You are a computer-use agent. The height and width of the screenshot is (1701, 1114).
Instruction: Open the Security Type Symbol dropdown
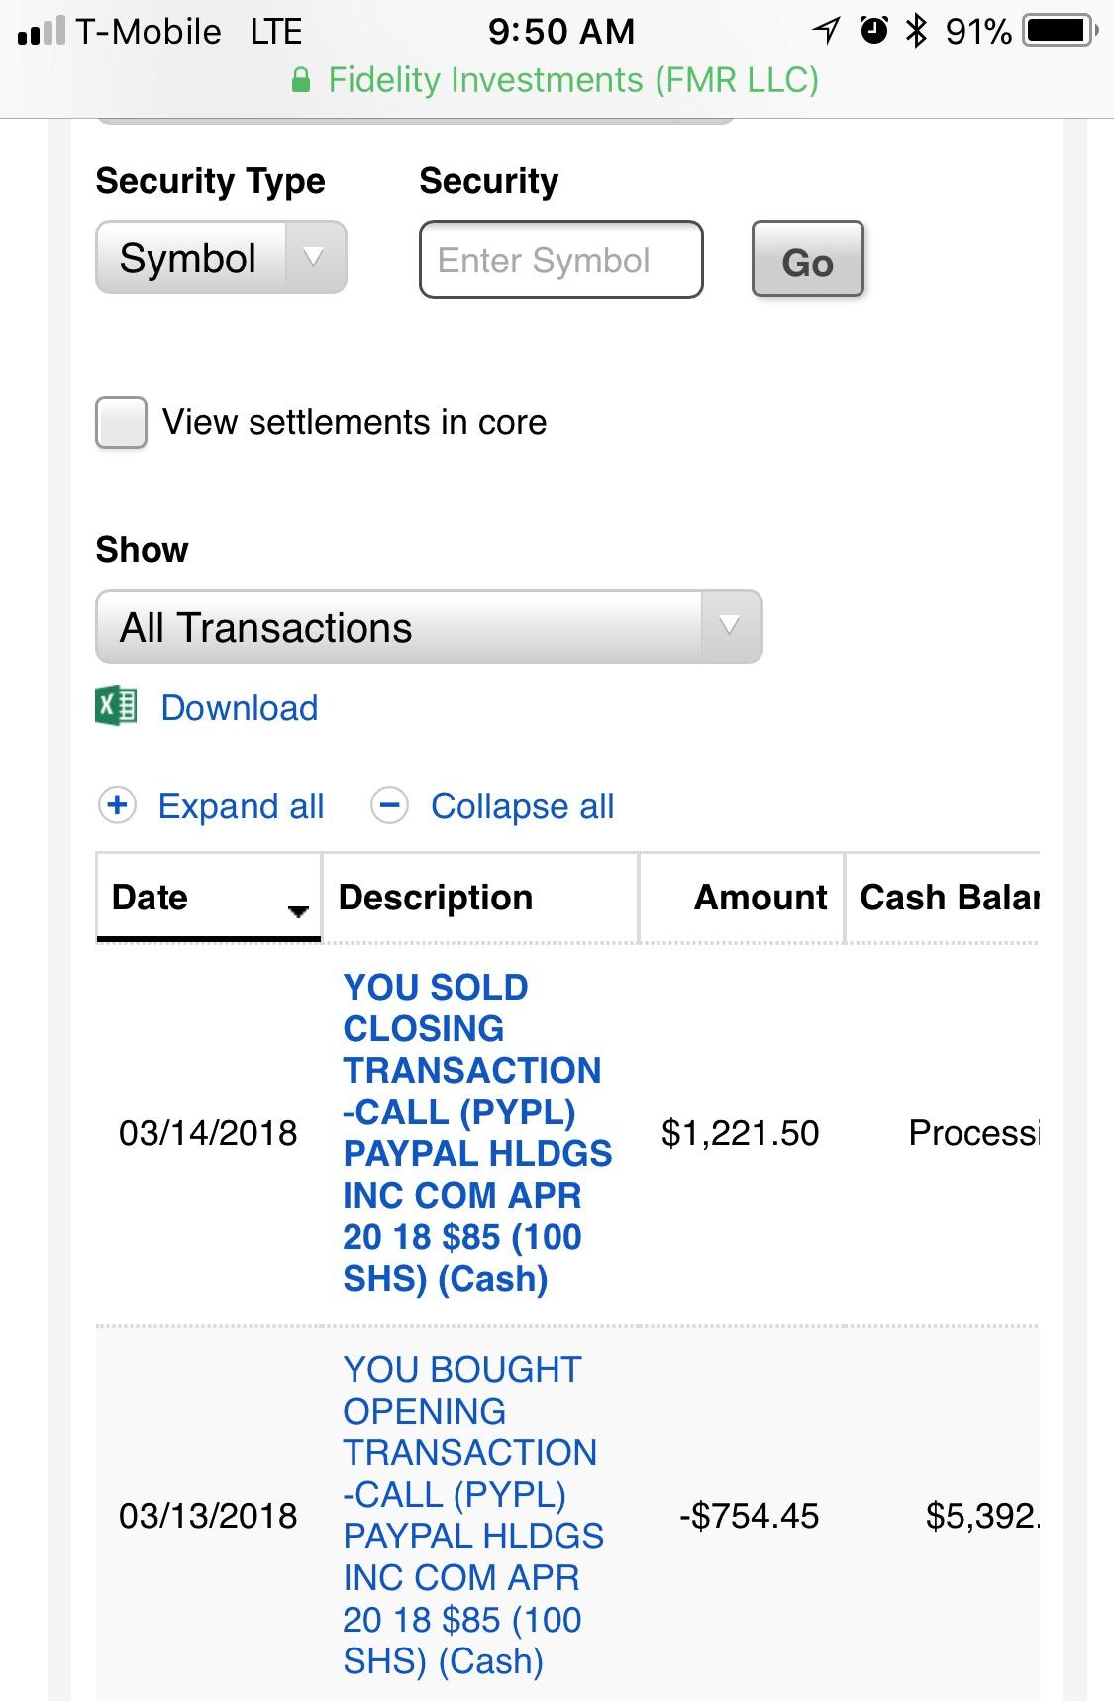pos(221,259)
